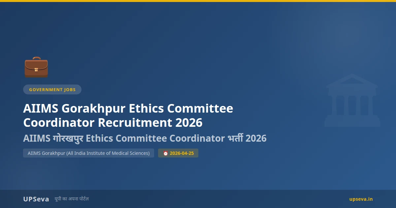
Task: Click the Hindi tagline यूपी का अपना पोर्टल
Action: click(72, 199)
